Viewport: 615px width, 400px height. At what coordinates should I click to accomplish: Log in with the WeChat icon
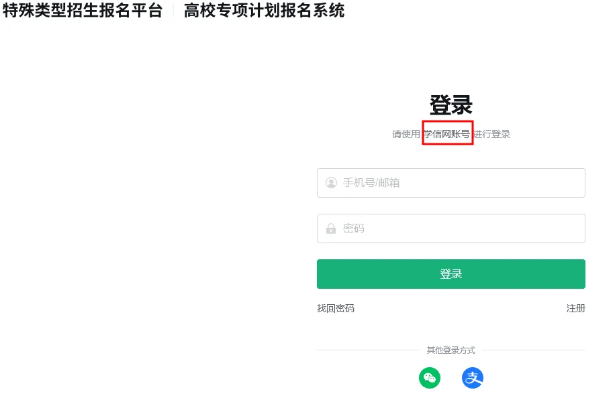click(x=430, y=378)
